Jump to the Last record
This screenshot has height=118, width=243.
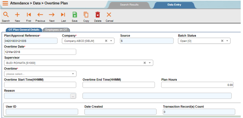pos(63,15)
